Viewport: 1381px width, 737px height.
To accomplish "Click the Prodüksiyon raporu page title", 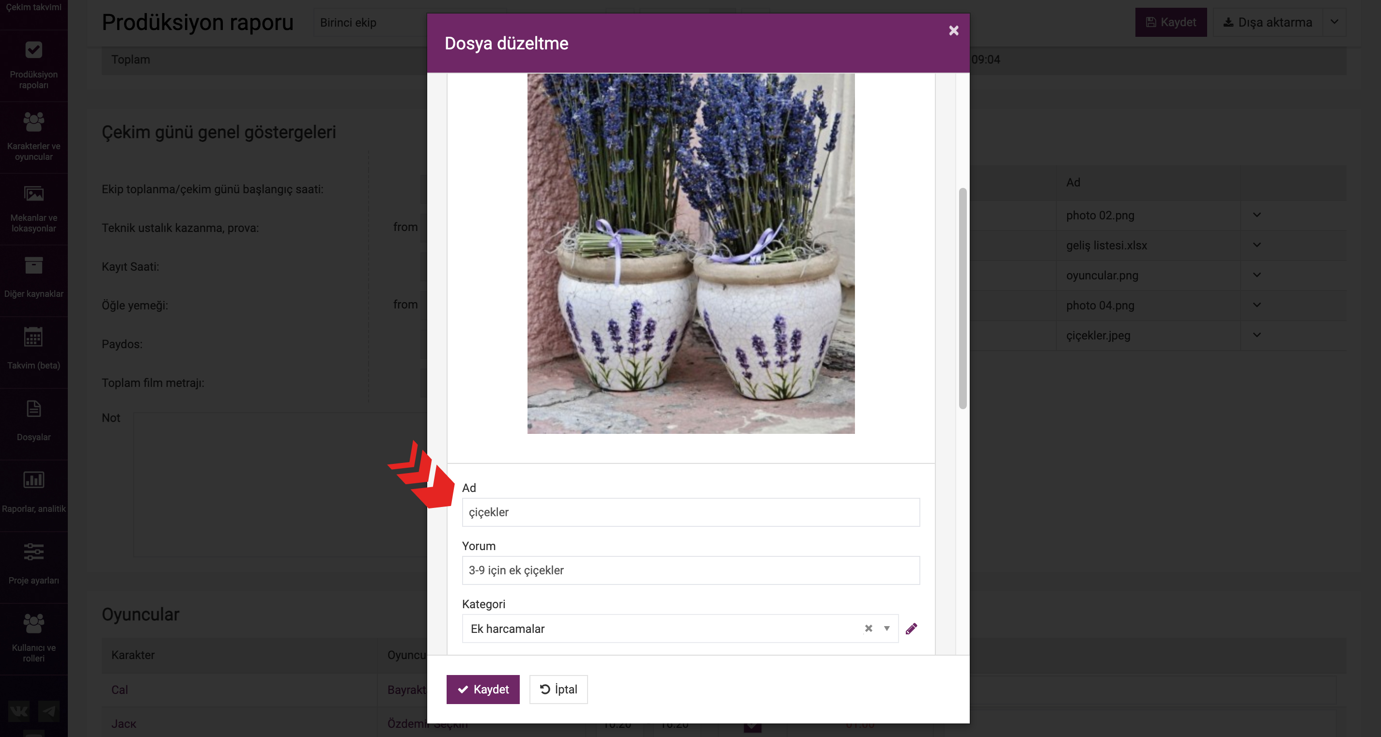I will 198,22.
